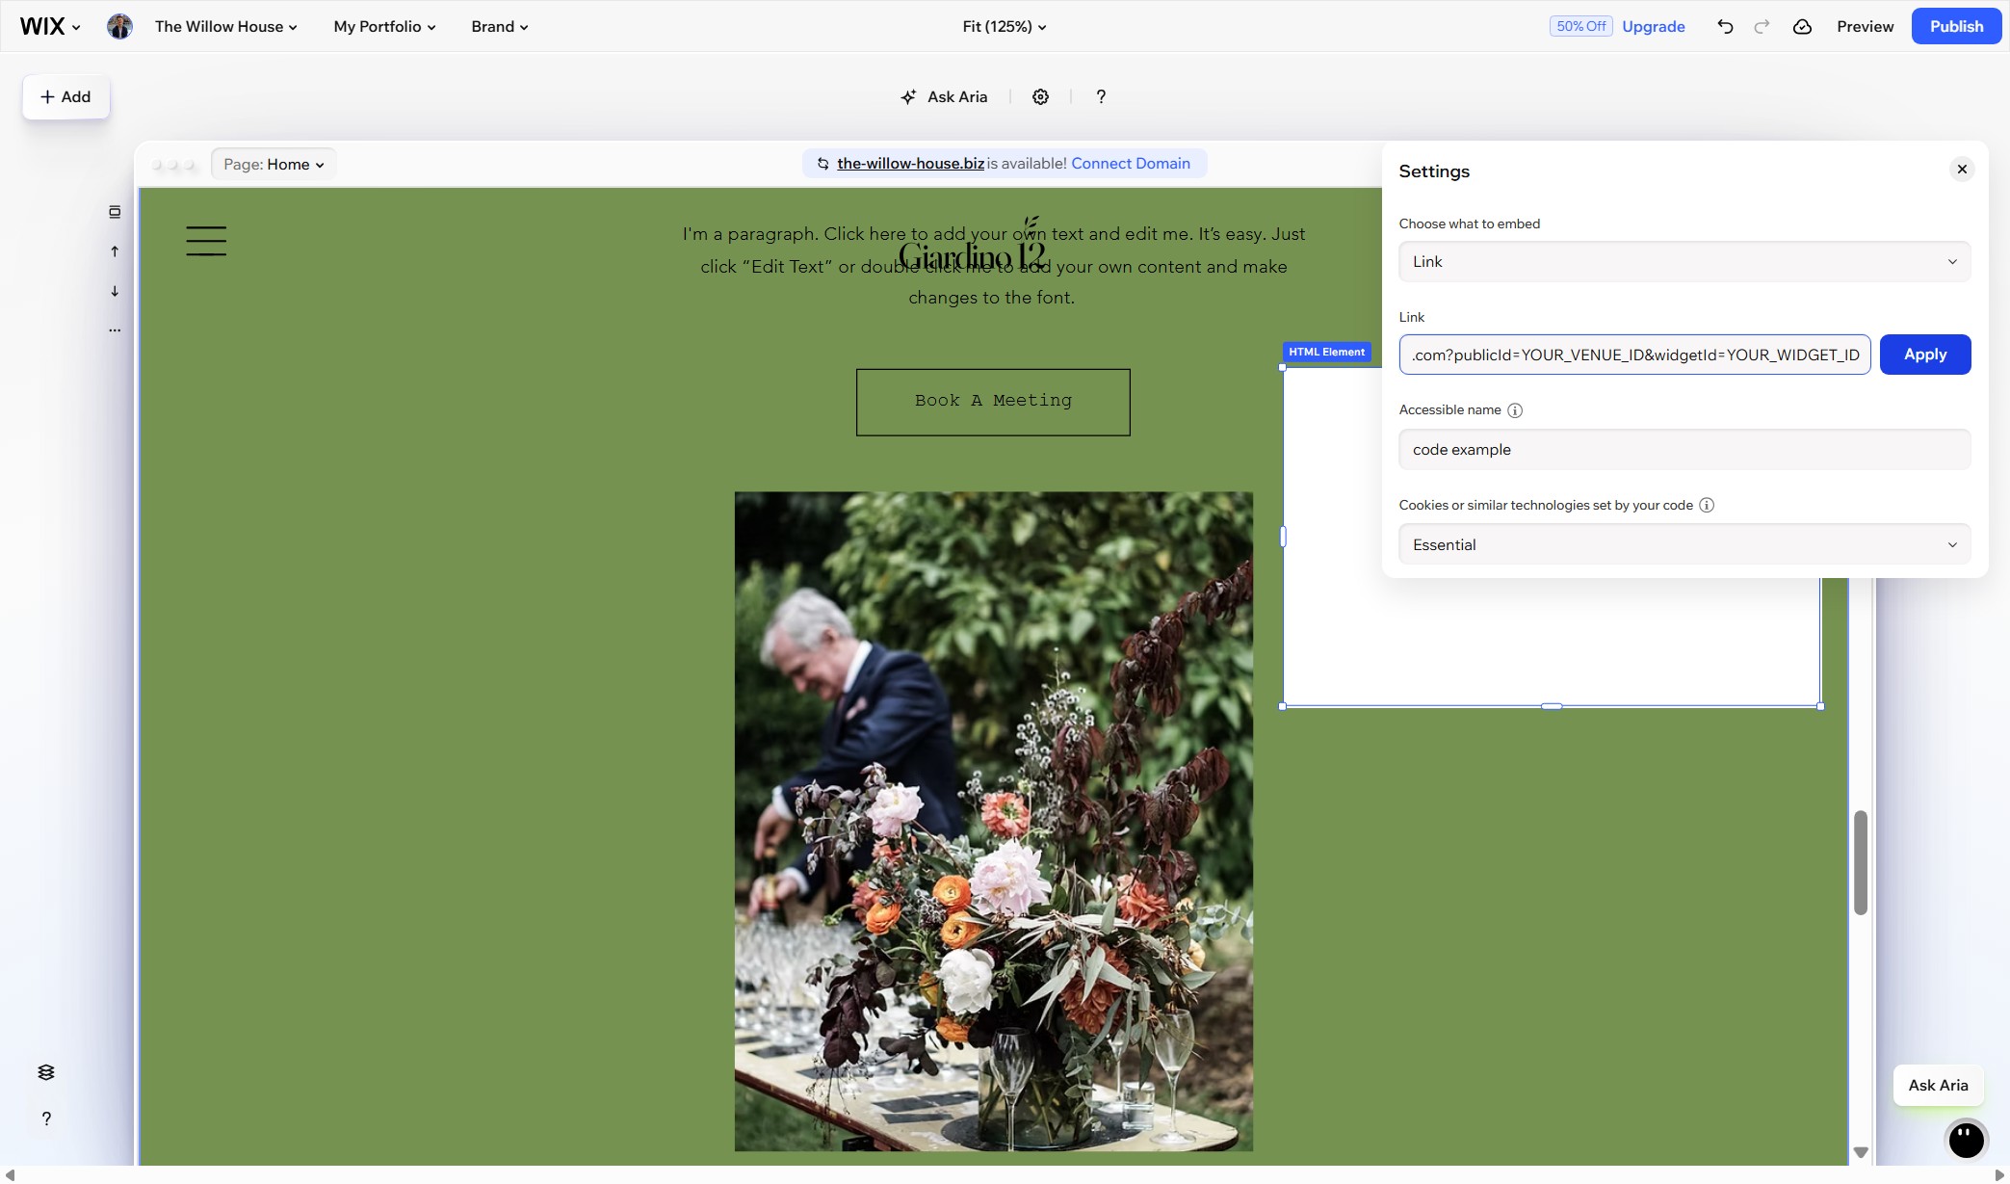The width and height of the screenshot is (2010, 1184).
Task: Open the editor settings gear icon
Action: coord(1040,97)
